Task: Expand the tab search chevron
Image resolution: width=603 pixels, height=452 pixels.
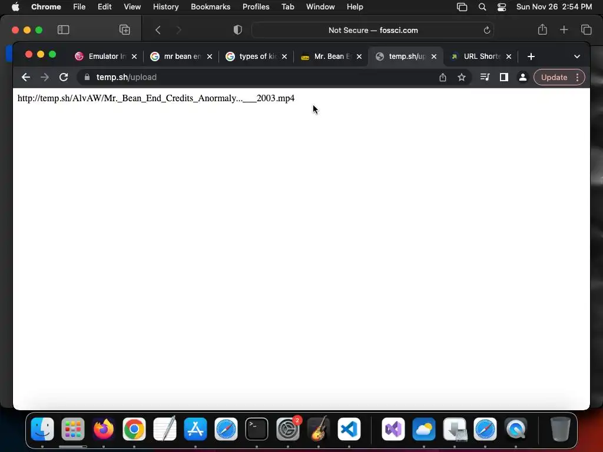Action: click(x=577, y=56)
